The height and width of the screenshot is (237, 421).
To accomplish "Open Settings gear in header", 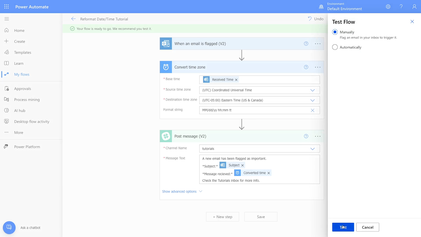I will [x=388, y=7].
